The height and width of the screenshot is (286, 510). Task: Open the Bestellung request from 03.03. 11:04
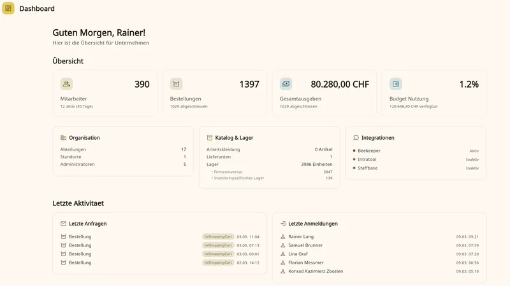click(x=80, y=236)
